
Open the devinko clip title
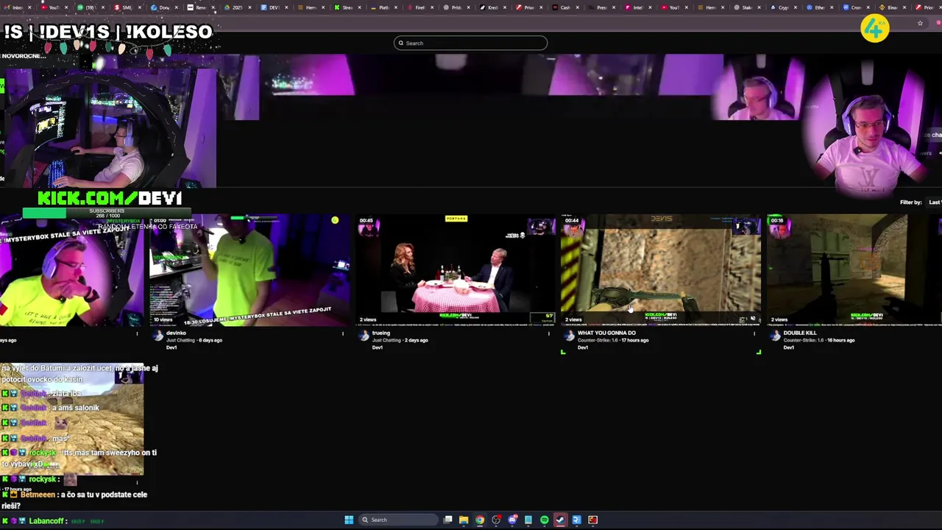point(176,333)
